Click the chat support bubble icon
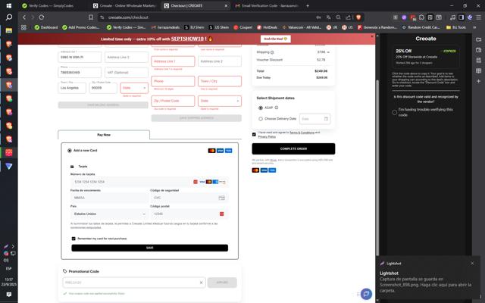 pos(366,294)
